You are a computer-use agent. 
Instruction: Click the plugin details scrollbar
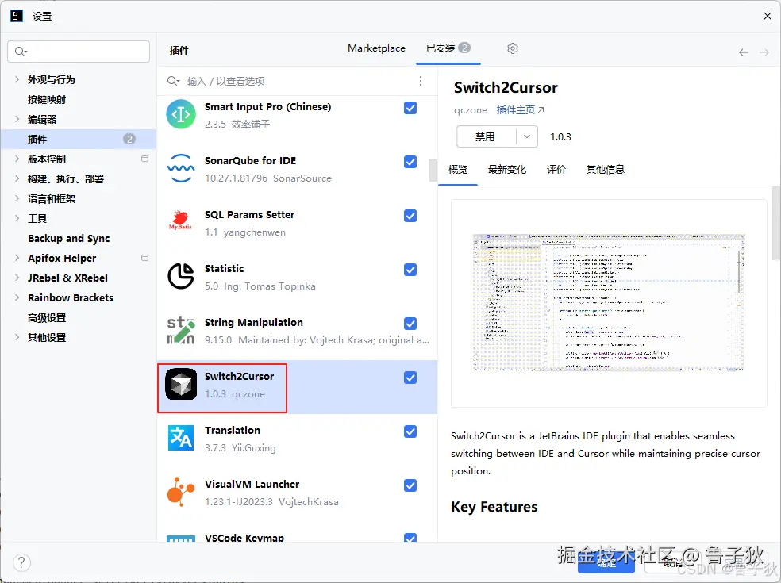pos(776,223)
